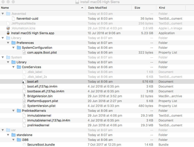Select the PlatformSupport.plist file icon
Screen dimensions: 194x147
click(x=24, y=101)
